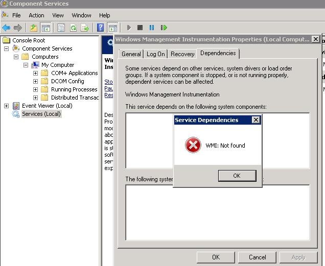The height and width of the screenshot is (266, 325).
Task: Click the DCOM Config folder icon
Action: [x=44, y=81]
